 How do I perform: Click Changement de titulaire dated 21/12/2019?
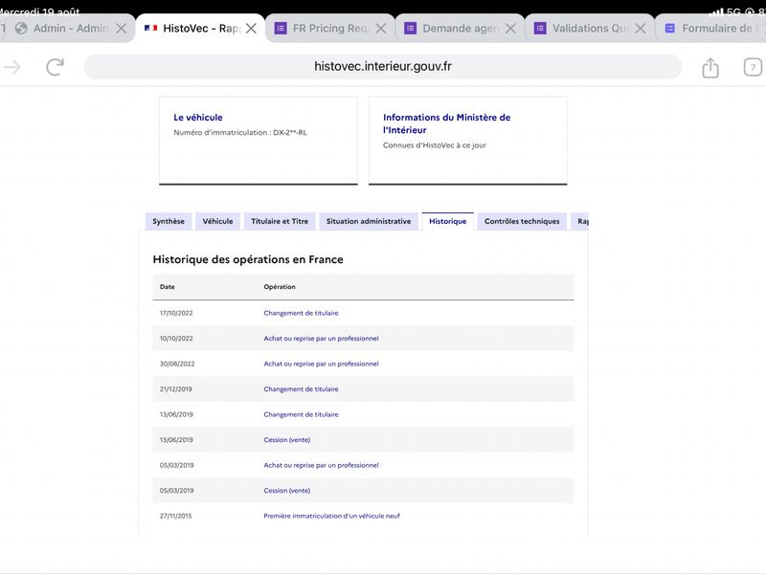301,389
